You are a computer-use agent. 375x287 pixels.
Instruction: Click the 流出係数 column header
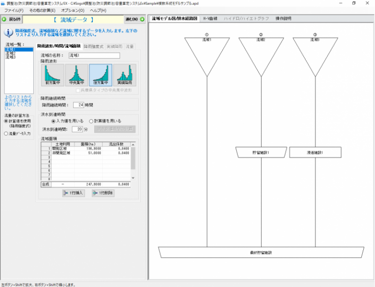pos(117,144)
